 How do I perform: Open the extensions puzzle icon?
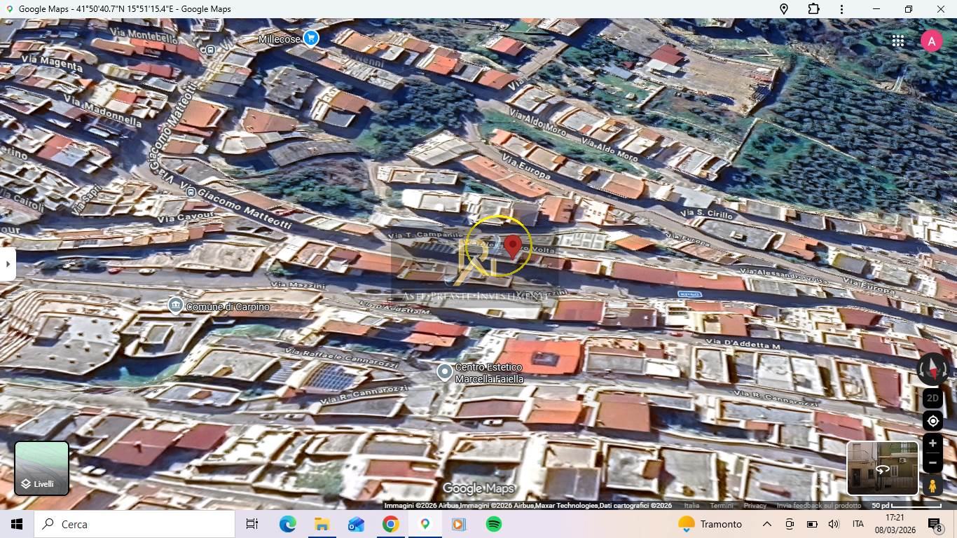pyautogui.click(x=813, y=9)
